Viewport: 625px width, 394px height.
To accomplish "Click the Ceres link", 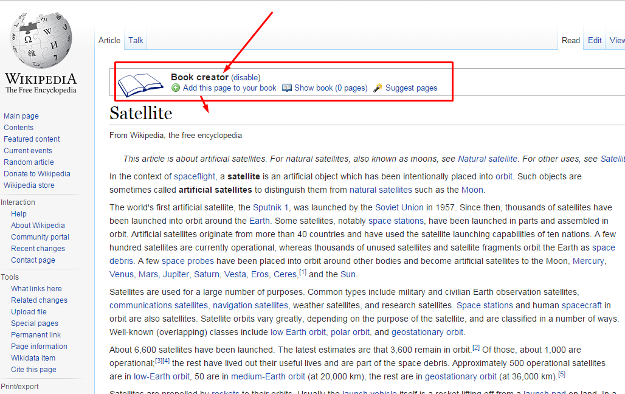I will tap(285, 274).
